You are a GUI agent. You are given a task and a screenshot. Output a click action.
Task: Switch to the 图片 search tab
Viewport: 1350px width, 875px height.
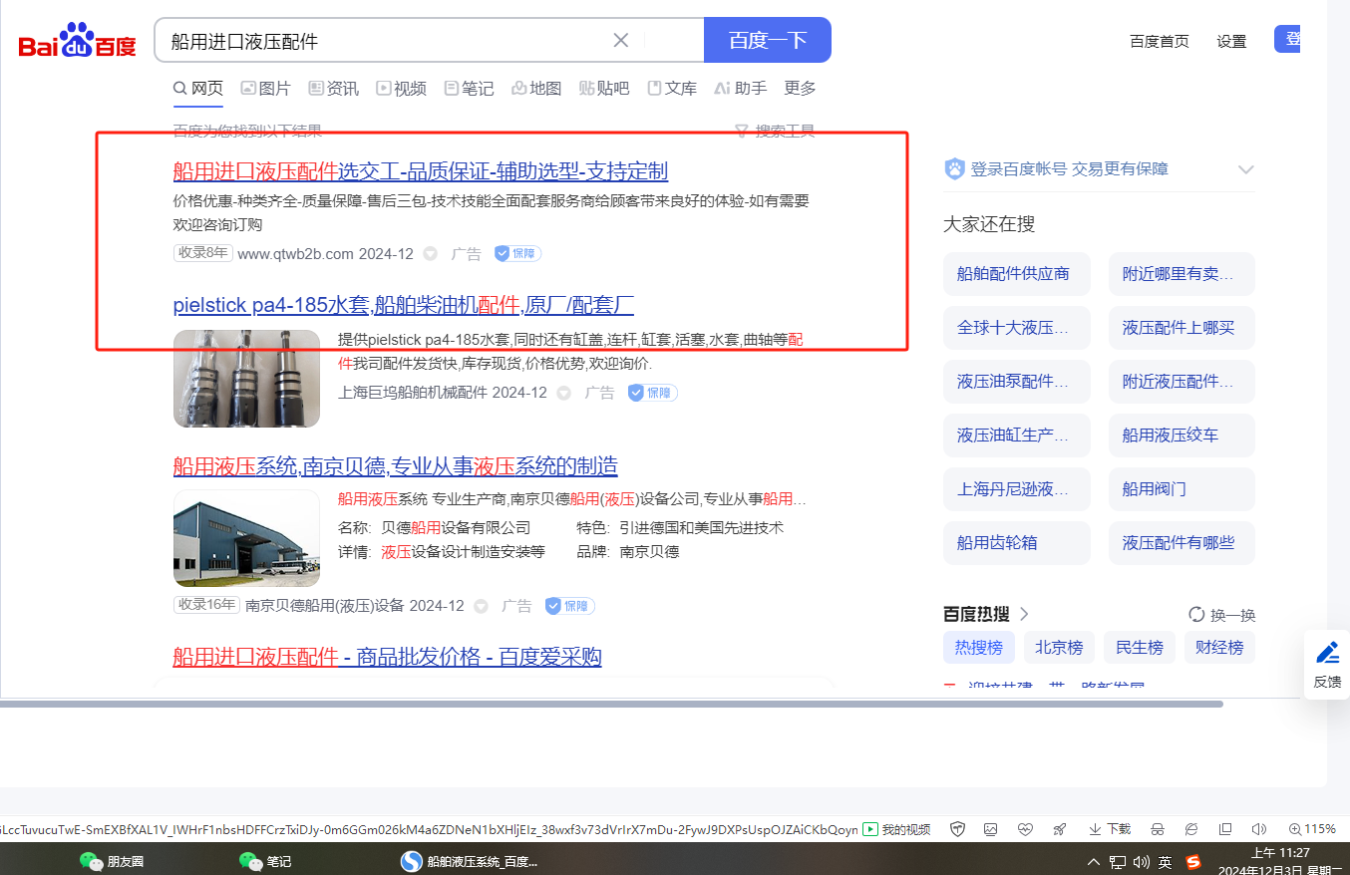265,89
